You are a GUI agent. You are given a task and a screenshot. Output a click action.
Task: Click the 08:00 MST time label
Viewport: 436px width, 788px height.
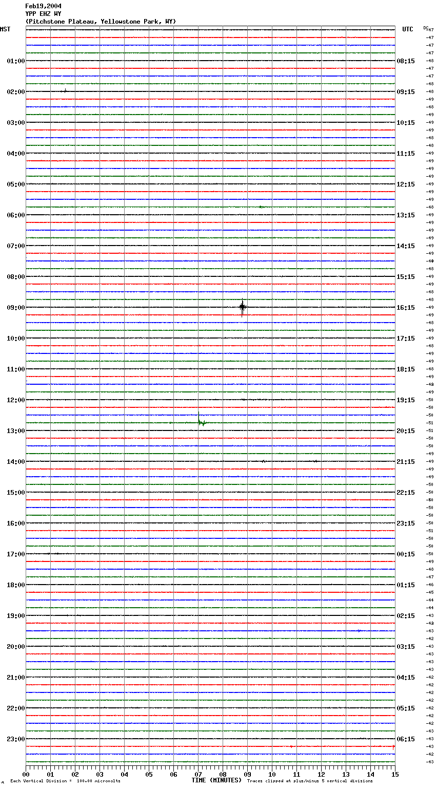coord(15,277)
